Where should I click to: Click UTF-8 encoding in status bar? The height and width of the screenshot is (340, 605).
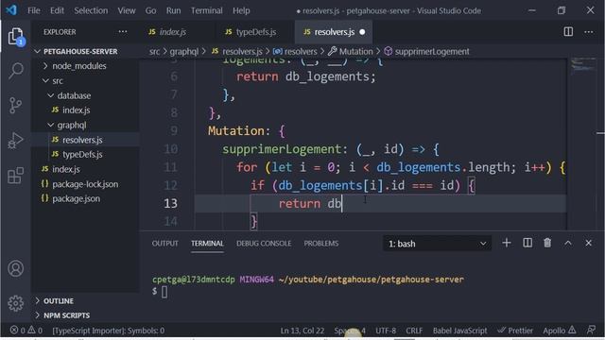(386, 331)
